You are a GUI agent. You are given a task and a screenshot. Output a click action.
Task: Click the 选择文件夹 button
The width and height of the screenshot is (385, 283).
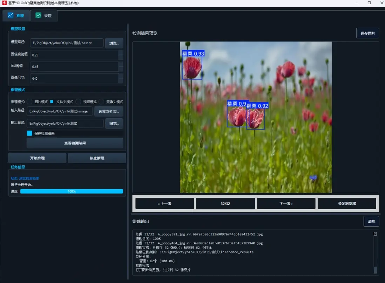[109, 111]
